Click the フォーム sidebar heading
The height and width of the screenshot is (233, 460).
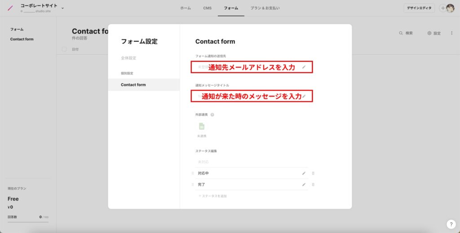click(x=17, y=29)
